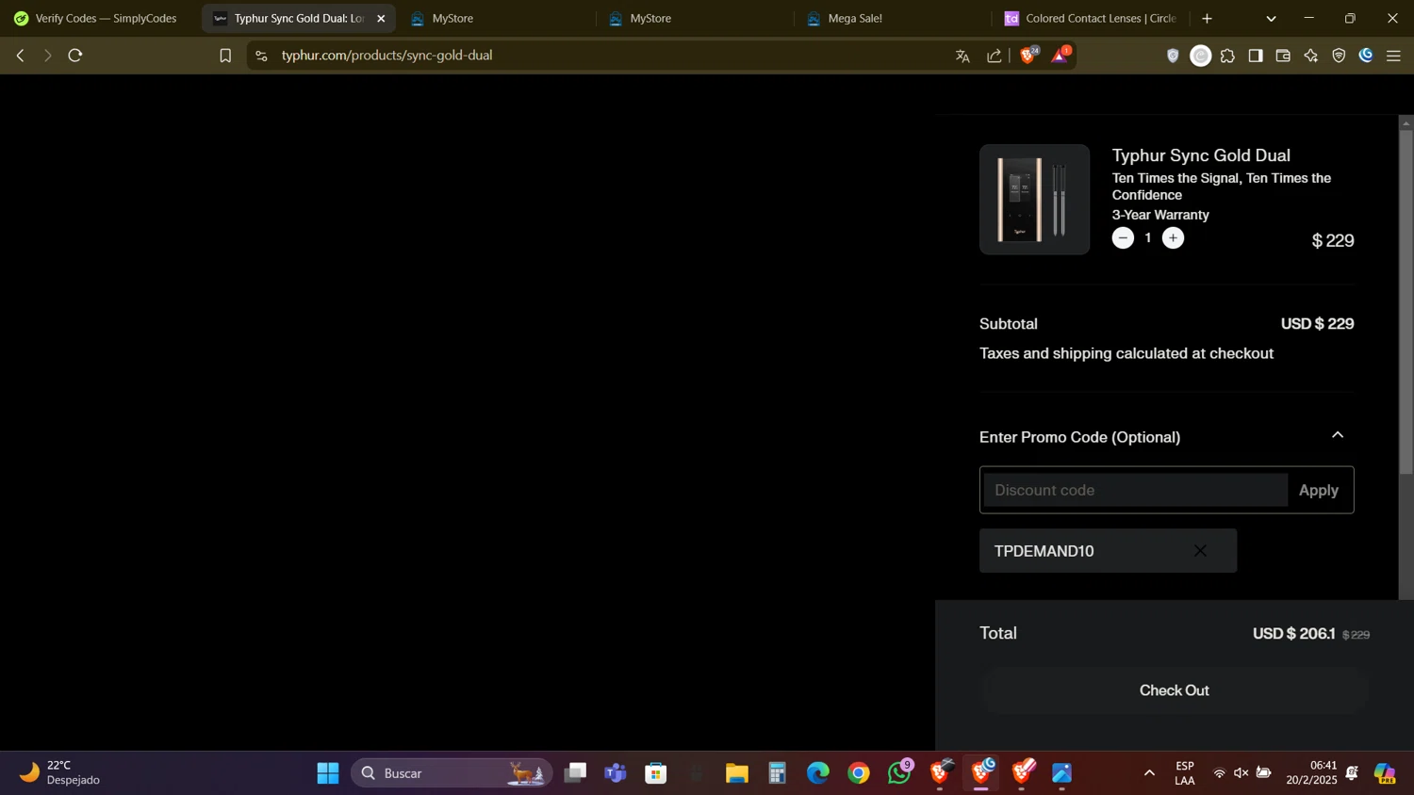Click the browser forward arrow
The image size is (1414, 795).
(47, 56)
